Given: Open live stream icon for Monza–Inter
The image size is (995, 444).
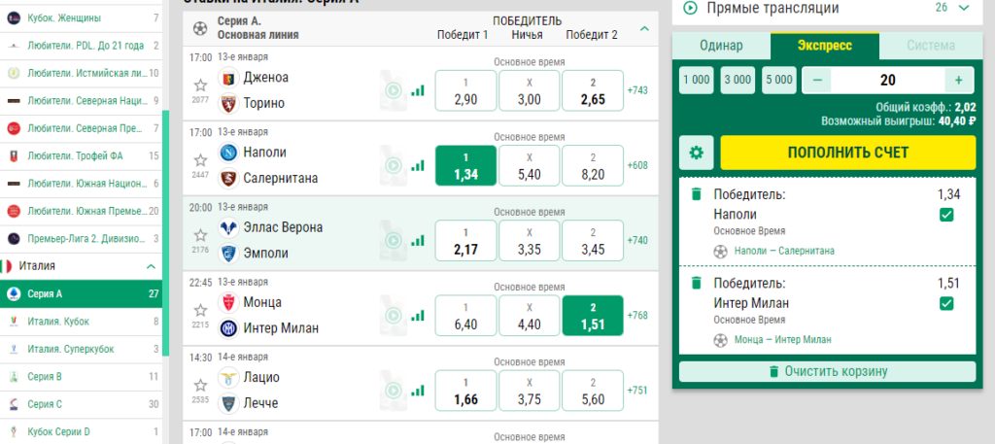Looking at the screenshot, I should tap(394, 315).
